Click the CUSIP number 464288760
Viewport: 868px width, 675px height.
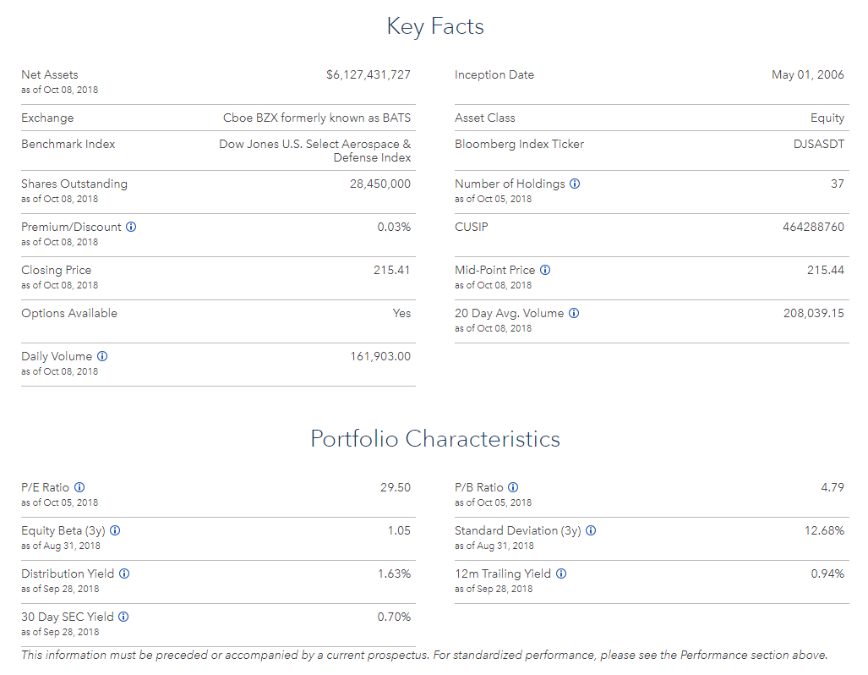[813, 227]
